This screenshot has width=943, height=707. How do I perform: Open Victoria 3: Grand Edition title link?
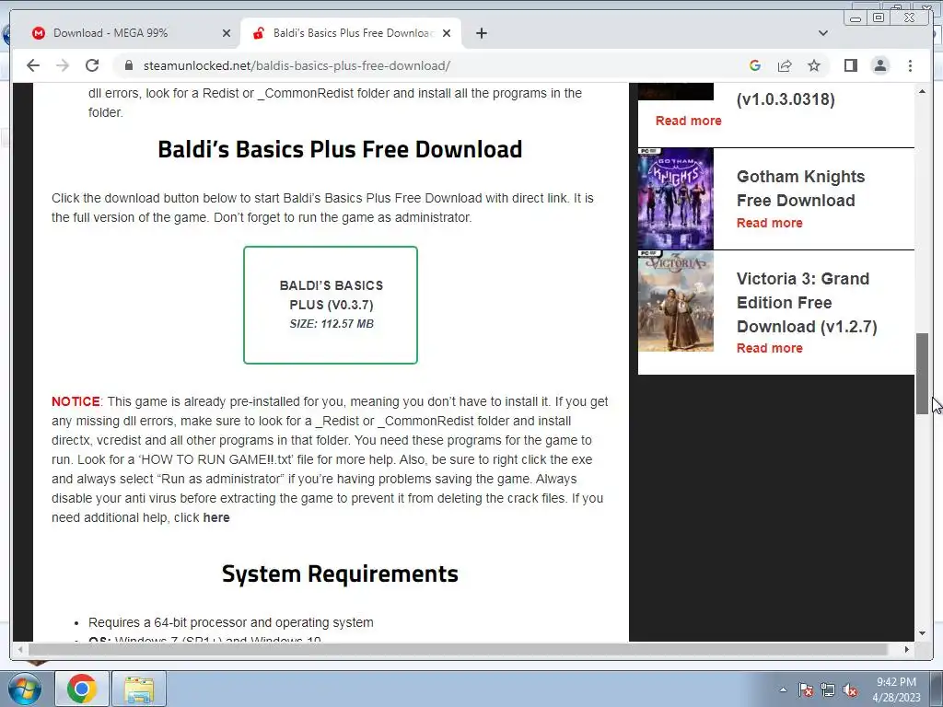[807, 302]
